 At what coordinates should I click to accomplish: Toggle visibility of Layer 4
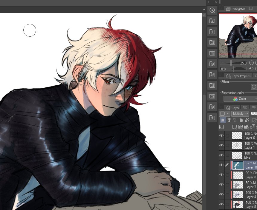[x=221, y=194]
